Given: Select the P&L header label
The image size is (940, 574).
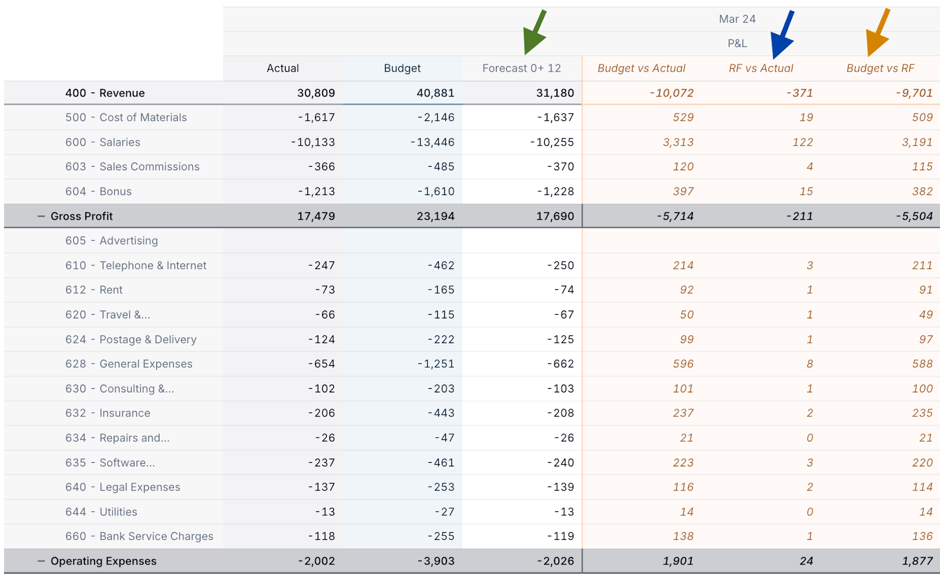Looking at the screenshot, I should pos(737,43).
